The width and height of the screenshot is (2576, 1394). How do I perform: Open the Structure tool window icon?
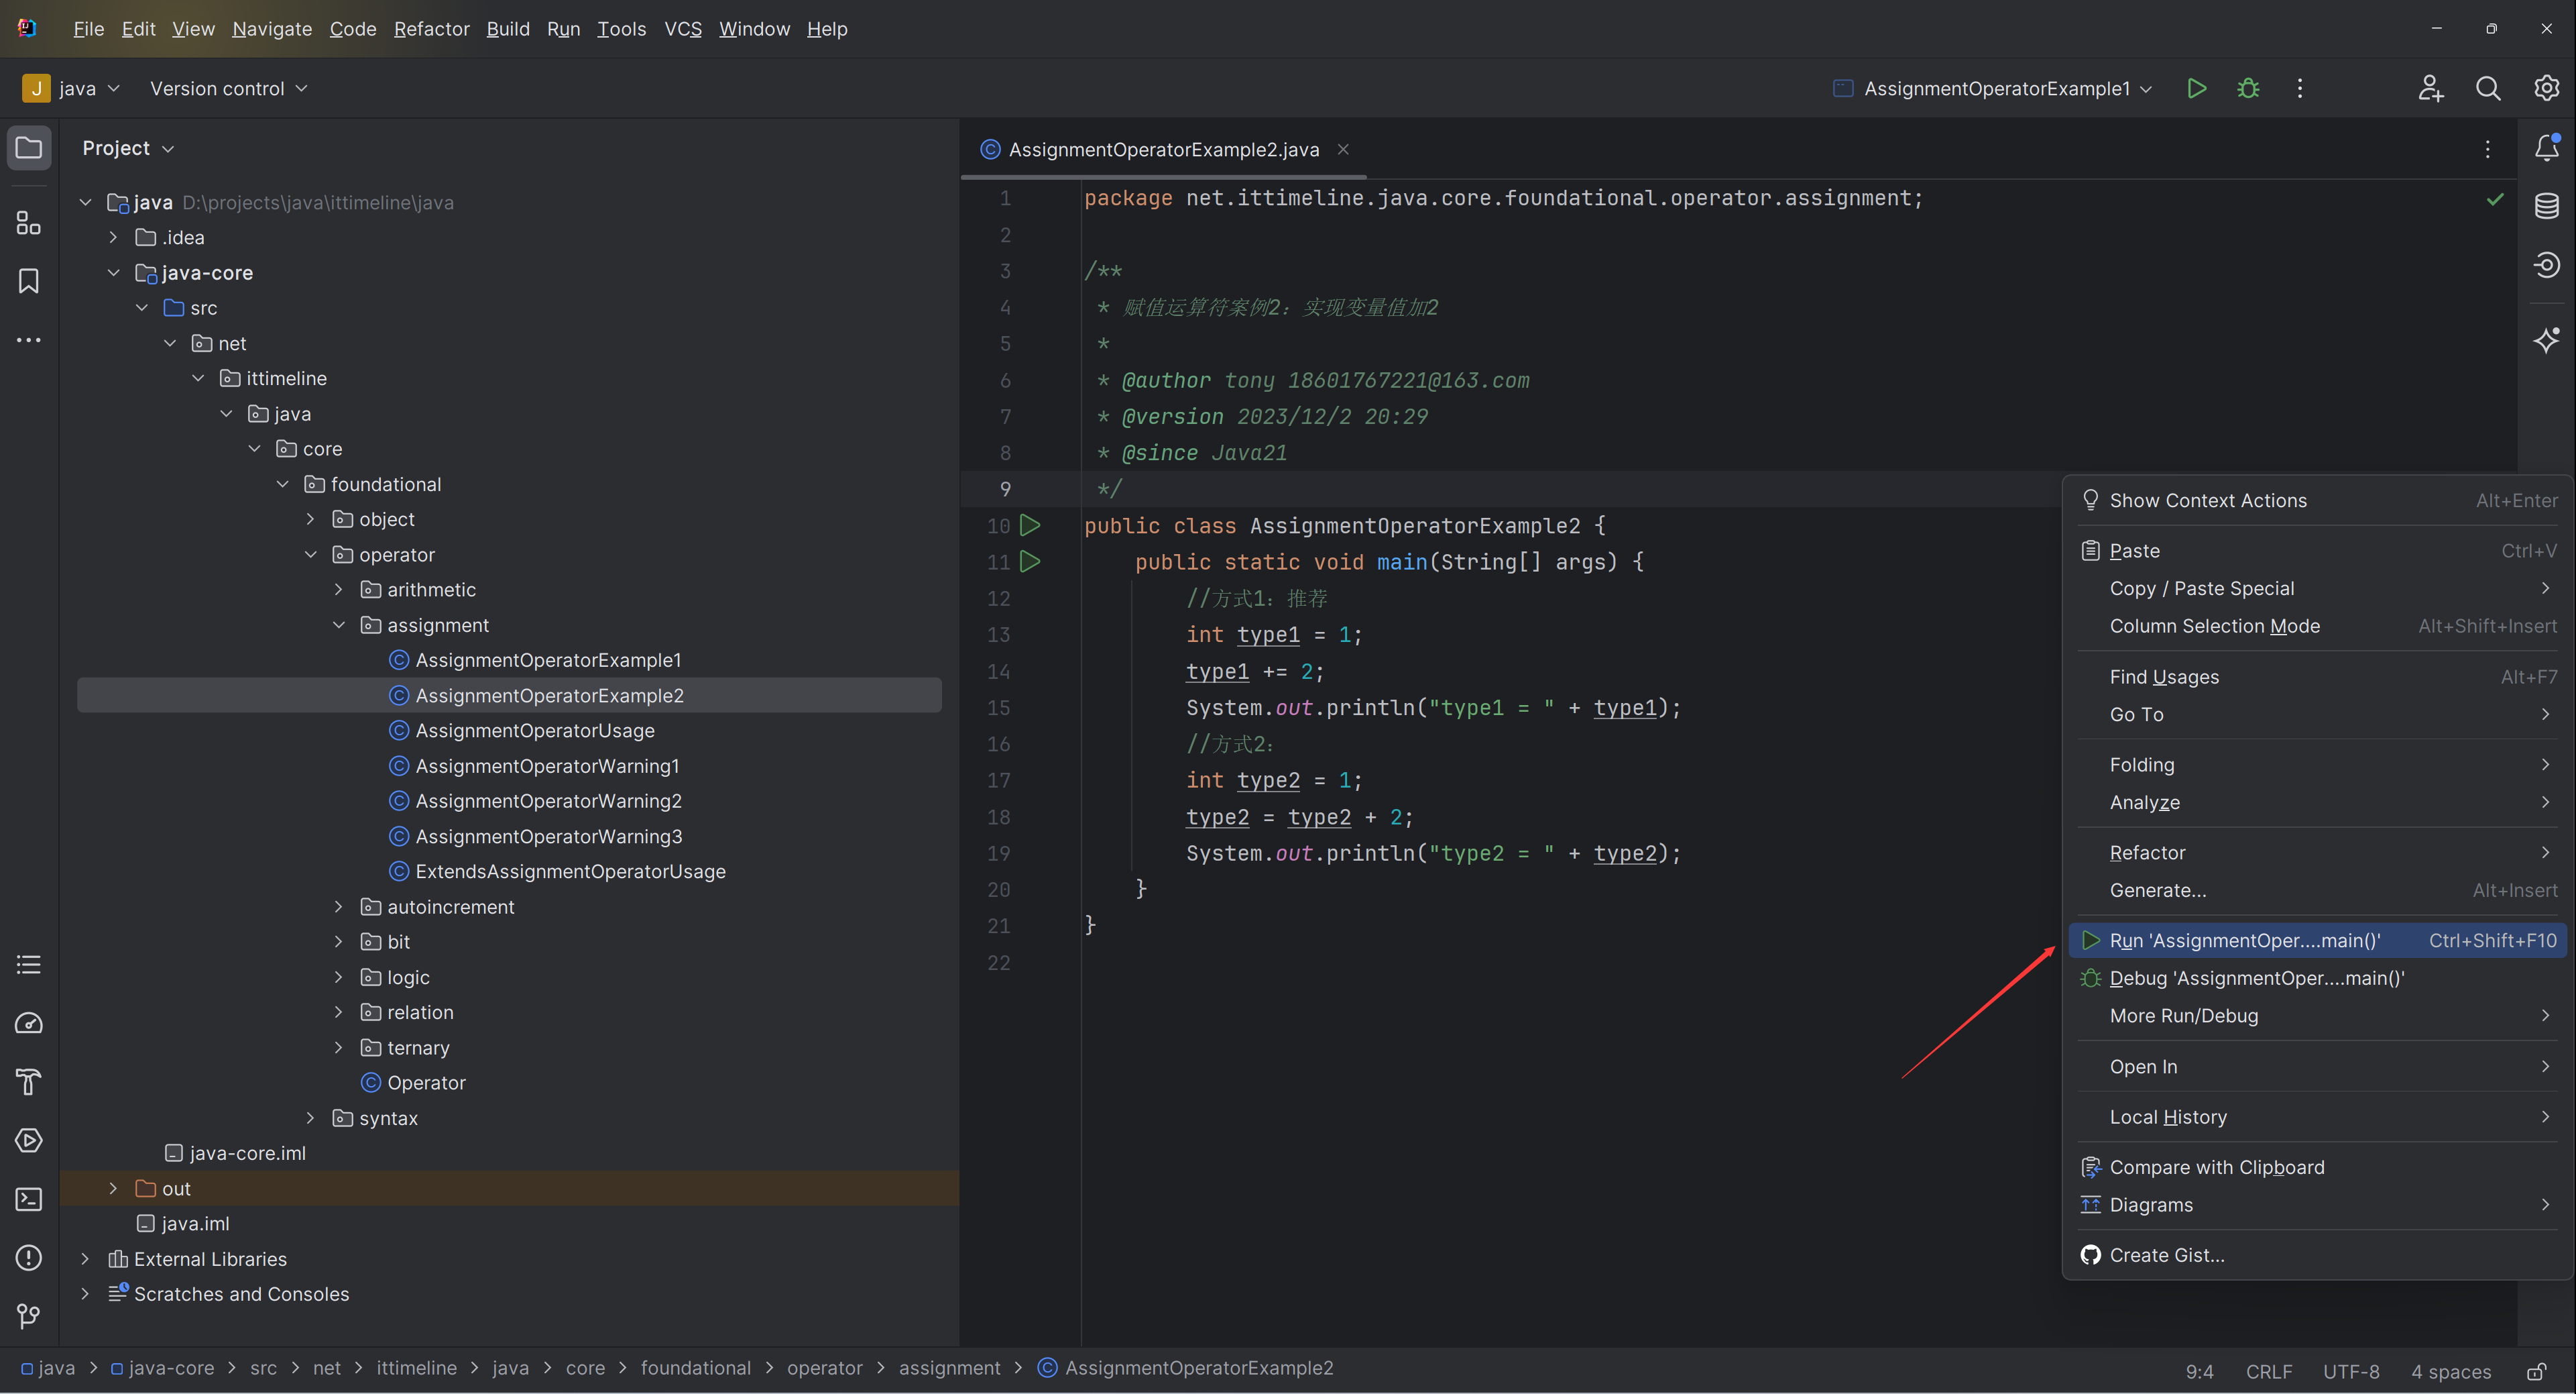coord(29,222)
